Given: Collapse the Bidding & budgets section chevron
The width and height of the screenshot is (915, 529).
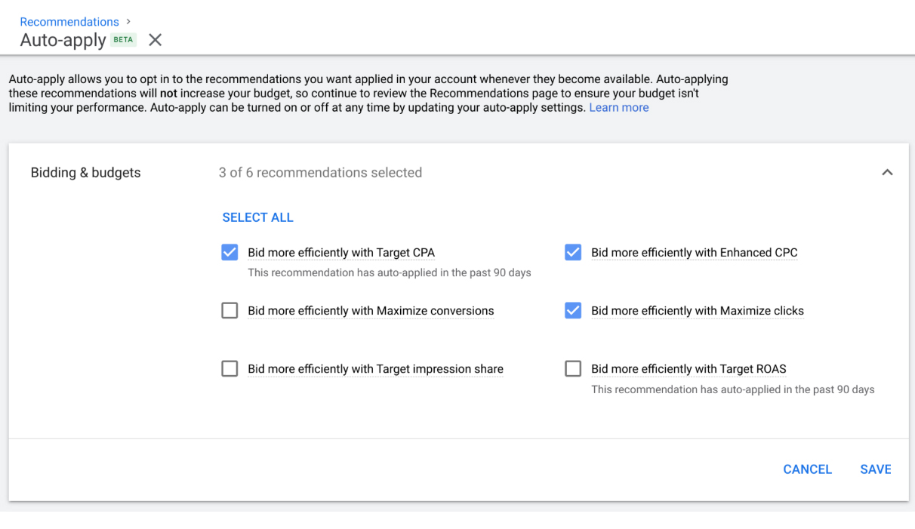Looking at the screenshot, I should (x=887, y=173).
